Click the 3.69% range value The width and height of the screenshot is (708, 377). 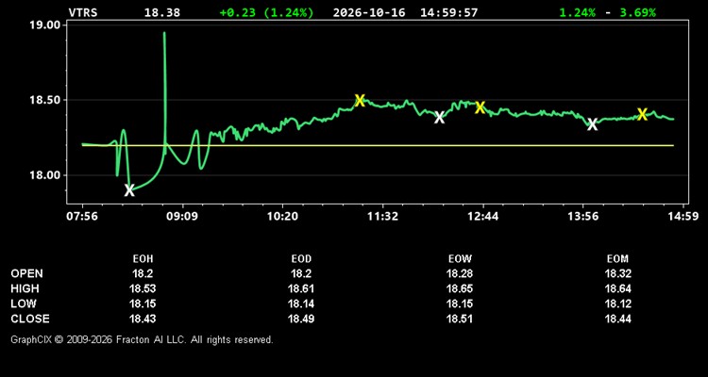pyautogui.click(x=637, y=12)
